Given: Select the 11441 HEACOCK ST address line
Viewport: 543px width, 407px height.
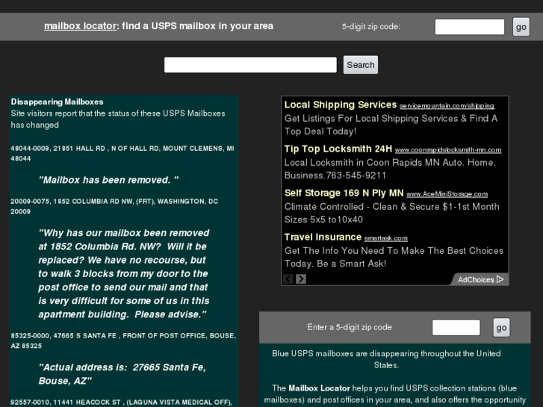Looking at the screenshot, I should click(x=121, y=403).
